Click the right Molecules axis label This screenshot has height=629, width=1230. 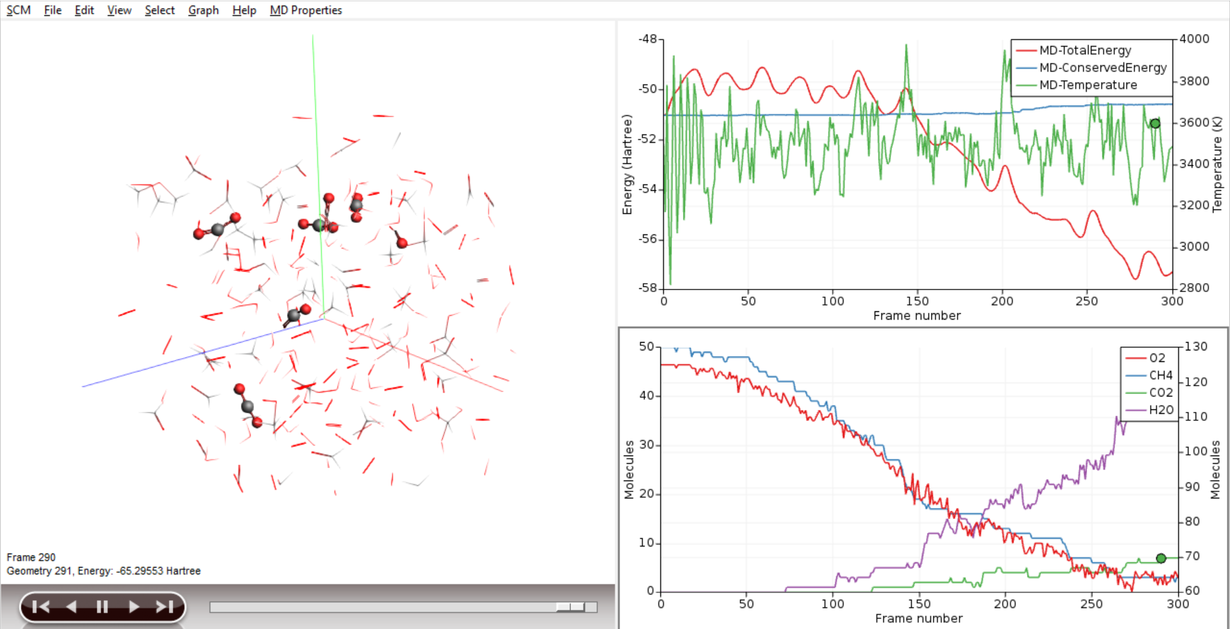point(1215,470)
